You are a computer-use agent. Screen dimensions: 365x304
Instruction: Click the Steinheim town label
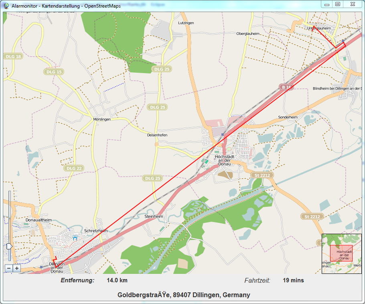click(154, 216)
